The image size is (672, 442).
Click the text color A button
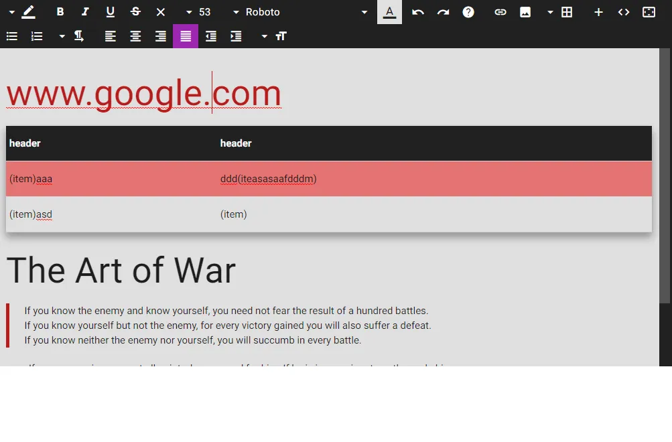(x=389, y=12)
